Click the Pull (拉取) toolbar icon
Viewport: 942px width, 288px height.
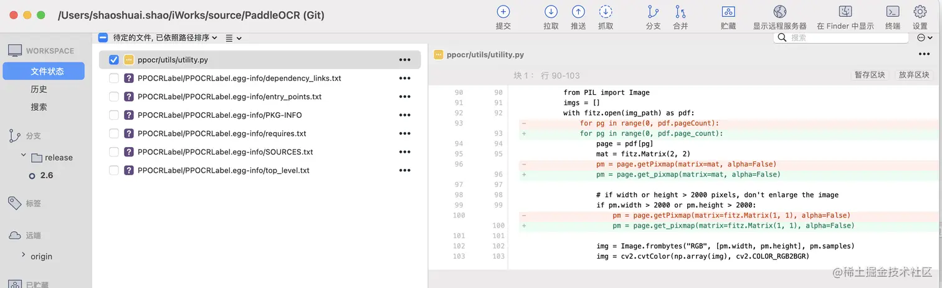pyautogui.click(x=551, y=12)
